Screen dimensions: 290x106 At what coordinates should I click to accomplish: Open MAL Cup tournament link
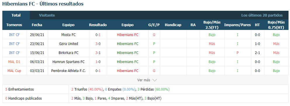click(14, 71)
